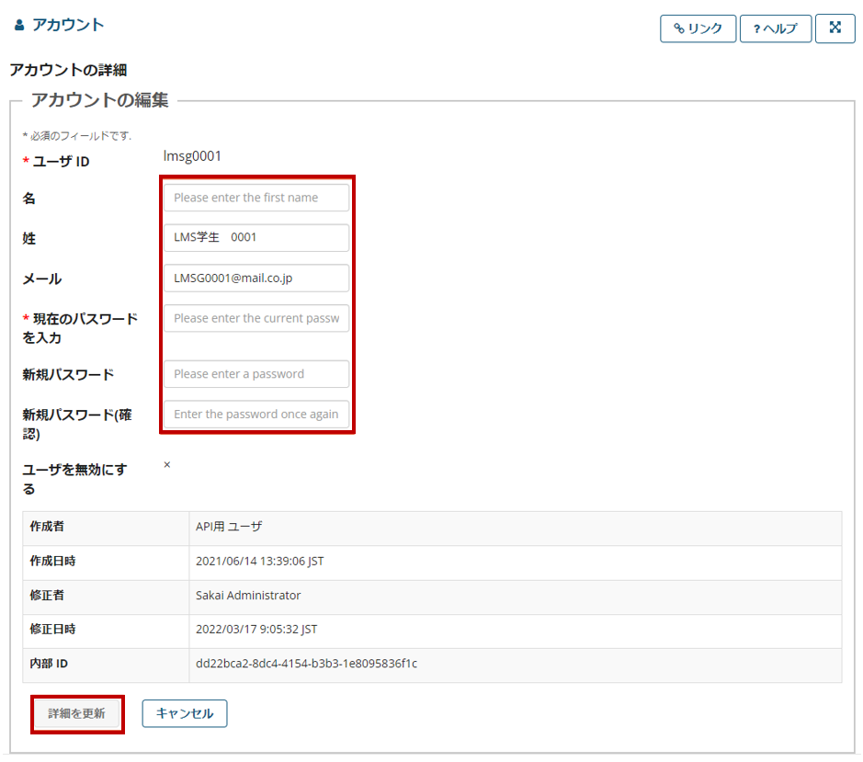This screenshot has height=762, width=863.
Task: Click the modified date 2022/03/17 9:05:32 JST
Action: 256,630
